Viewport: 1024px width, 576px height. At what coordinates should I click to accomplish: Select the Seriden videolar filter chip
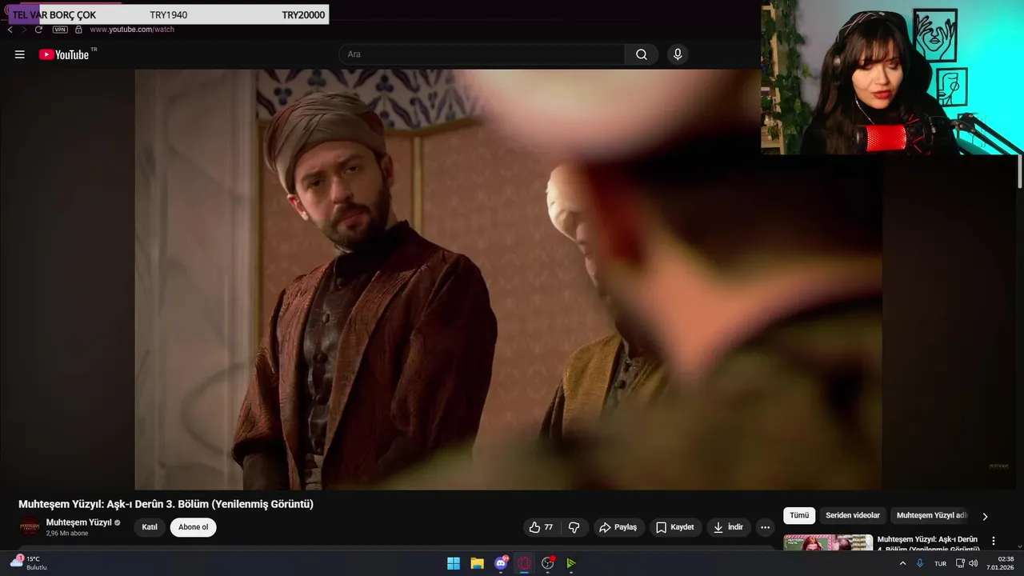pos(853,516)
